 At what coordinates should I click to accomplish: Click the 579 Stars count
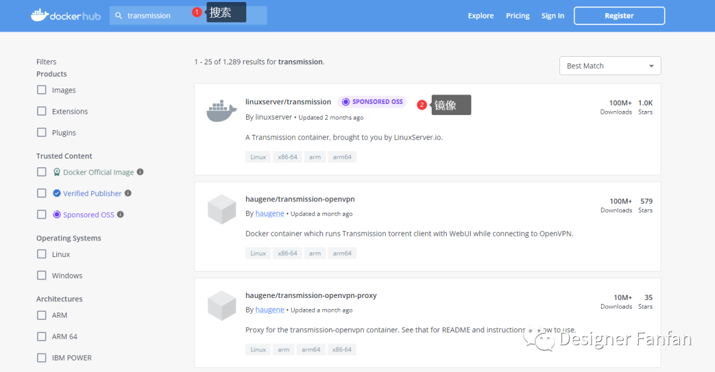coord(646,201)
